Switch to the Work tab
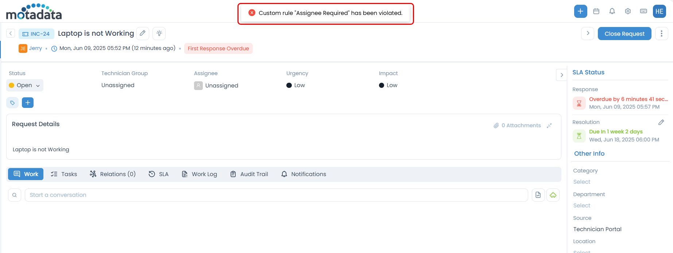Screen dimensions: 673x253 [x=26, y=174]
